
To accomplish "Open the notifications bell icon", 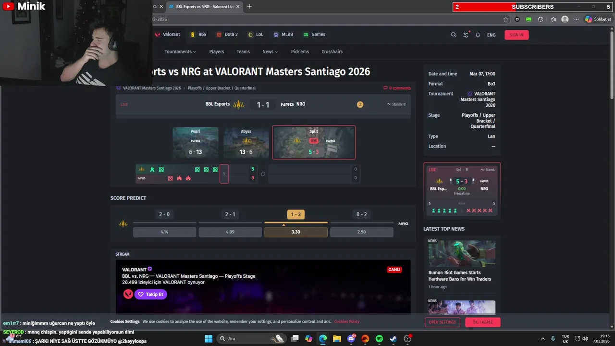I will point(478,35).
